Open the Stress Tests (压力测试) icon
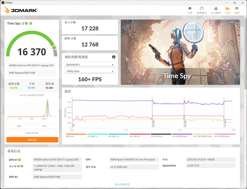The width and height of the screenshot is (247, 189). pos(216,10)
